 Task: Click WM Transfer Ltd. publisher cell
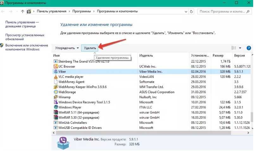tap(151, 87)
